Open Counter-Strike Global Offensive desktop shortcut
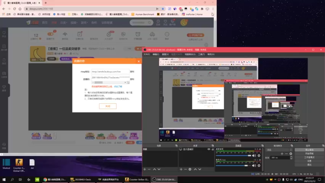This screenshot has width=325, height=183. tap(19, 166)
